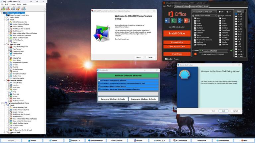Viewport: 255px width, 143px height.
Task: Click the monitor and paintbrush image in UltraUXThemePatcher
Action: [x=102, y=33]
